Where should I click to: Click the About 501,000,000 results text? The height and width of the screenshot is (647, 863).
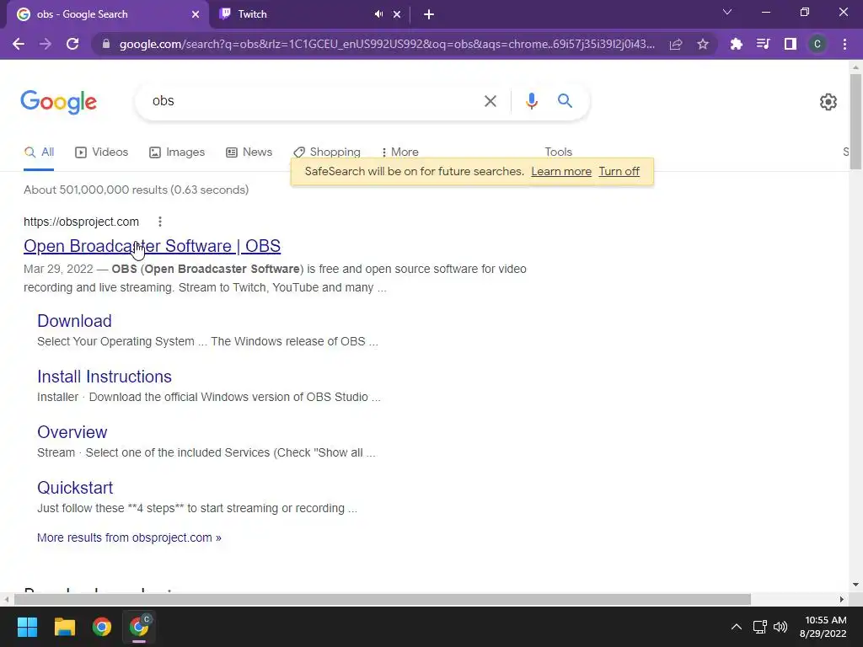(136, 190)
